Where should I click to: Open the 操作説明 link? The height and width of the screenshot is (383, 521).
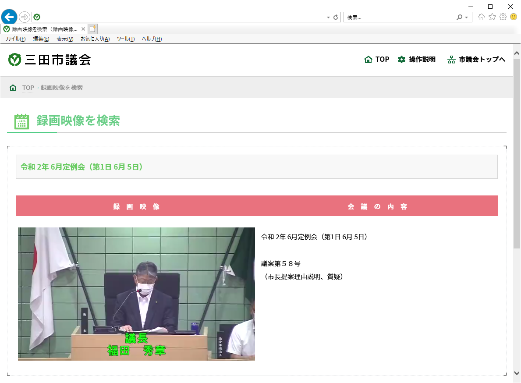pos(422,60)
